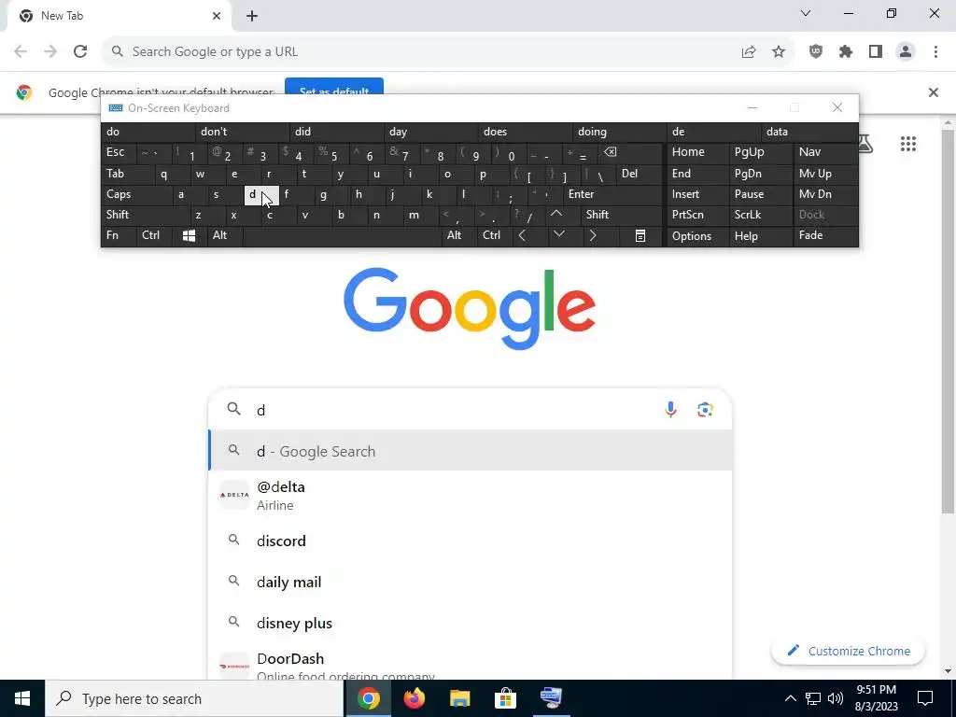This screenshot has width=956, height=717.
Task: Click the spacebar on On-Screen Keyboard
Action: click(x=342, y=236)
